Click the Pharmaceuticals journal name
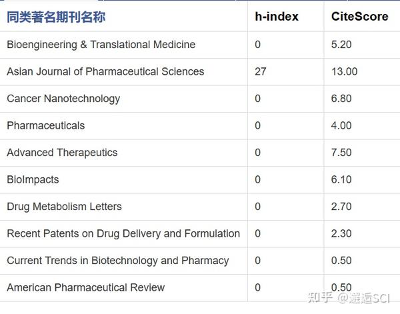The image size is (400, 314). [x=45, y=125]
